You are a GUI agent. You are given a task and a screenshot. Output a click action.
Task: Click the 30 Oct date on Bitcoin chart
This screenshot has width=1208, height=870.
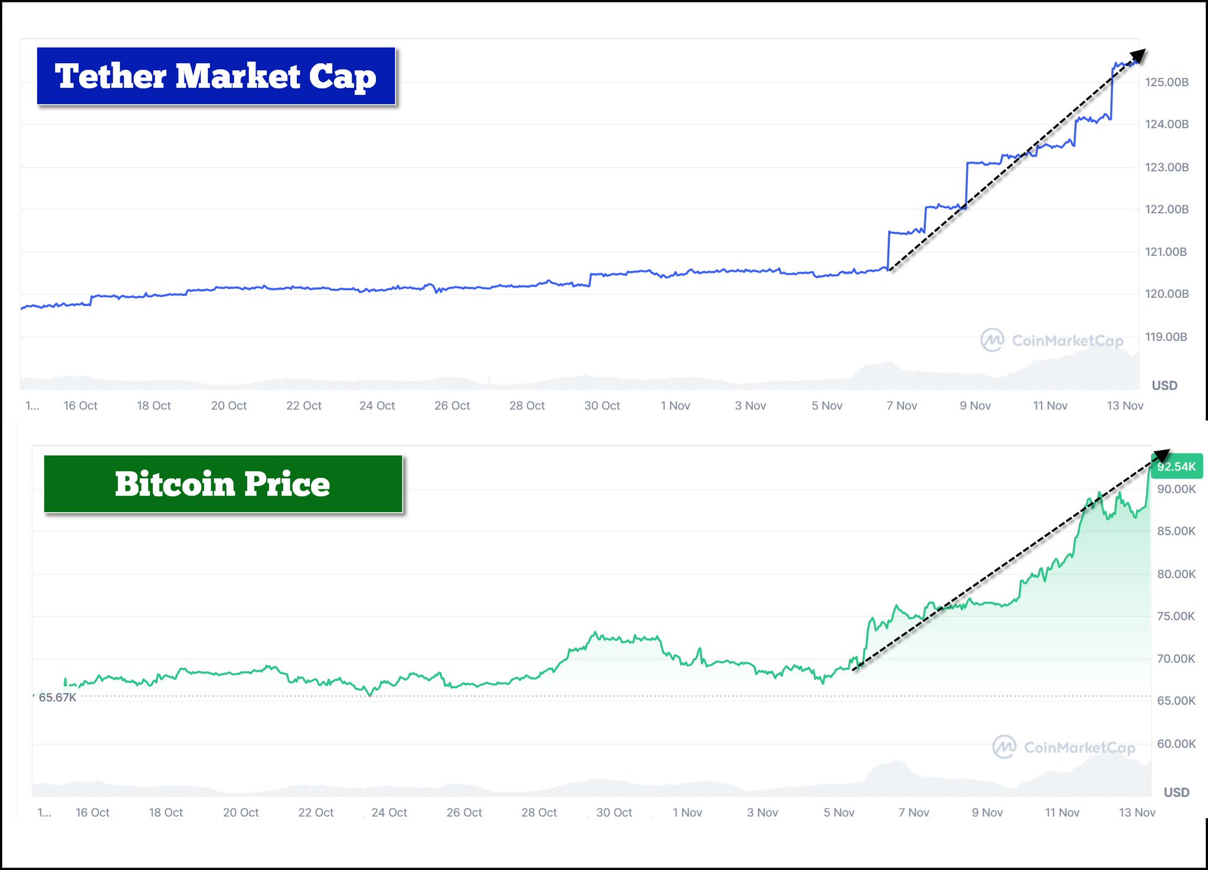[614, 812]
